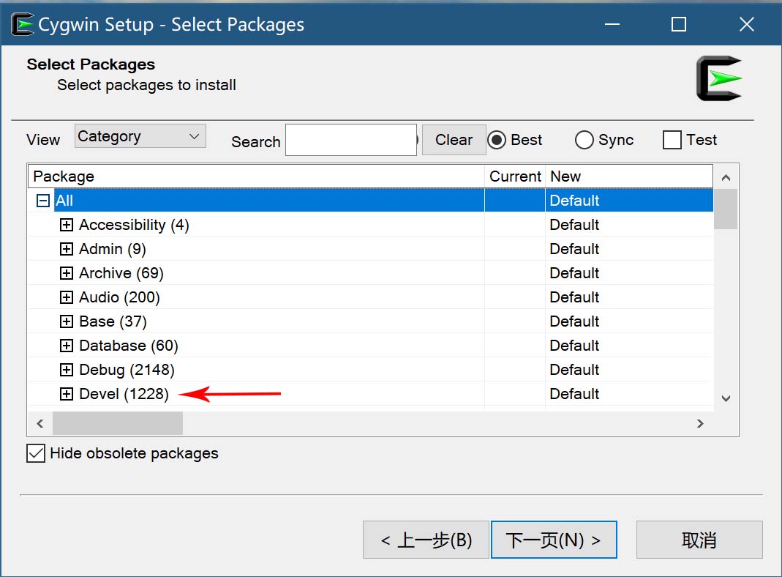This screenshot has width=782, height=577.
Task: Click the Current column header
Action: (515, 176)
